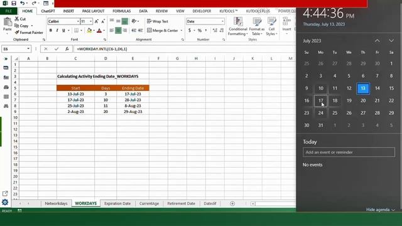The width and height of the screenshot is (402, 226).
Task: Select July 17 in the calendar
Action: click(321, 100)
